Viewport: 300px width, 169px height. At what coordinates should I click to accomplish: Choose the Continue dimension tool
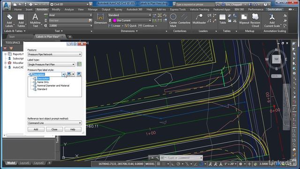point(146,26)
